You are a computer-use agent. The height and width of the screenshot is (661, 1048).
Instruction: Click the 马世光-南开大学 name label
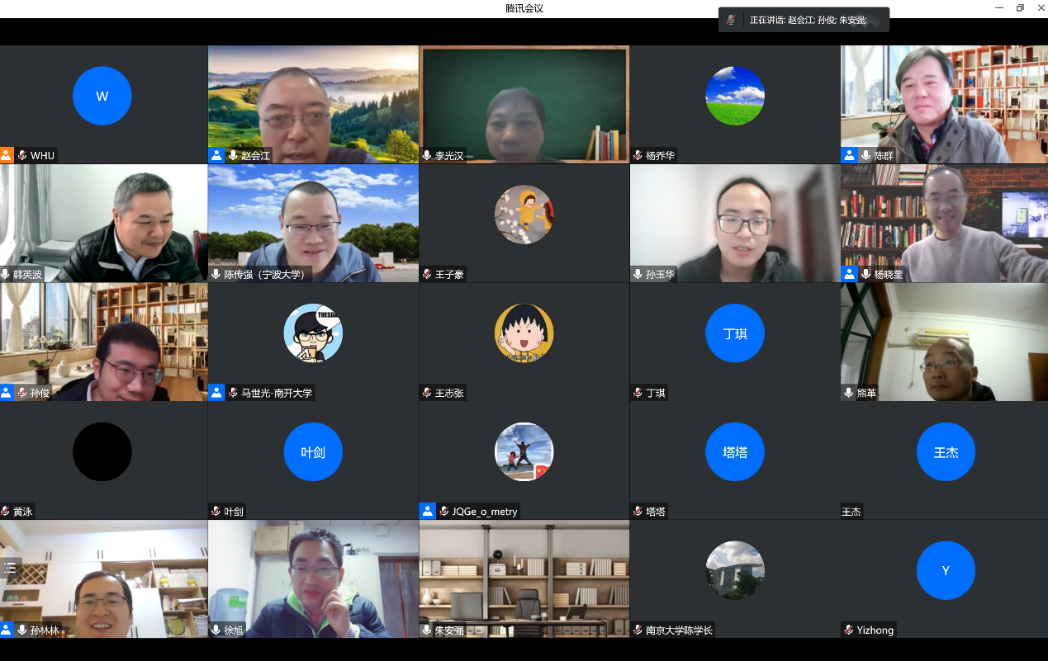point(277,393)
